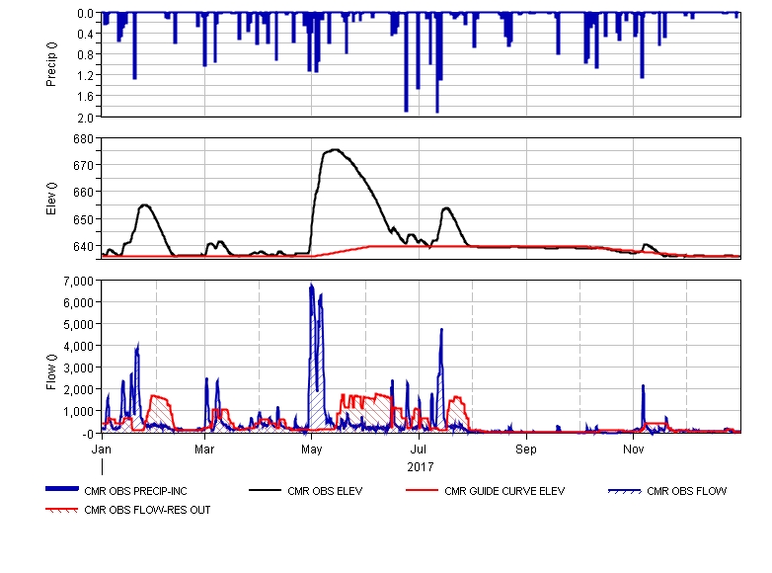Viewport: 772px width, 573px height.
Task: Click the Elev () axis title
Action: pos(51,199)
